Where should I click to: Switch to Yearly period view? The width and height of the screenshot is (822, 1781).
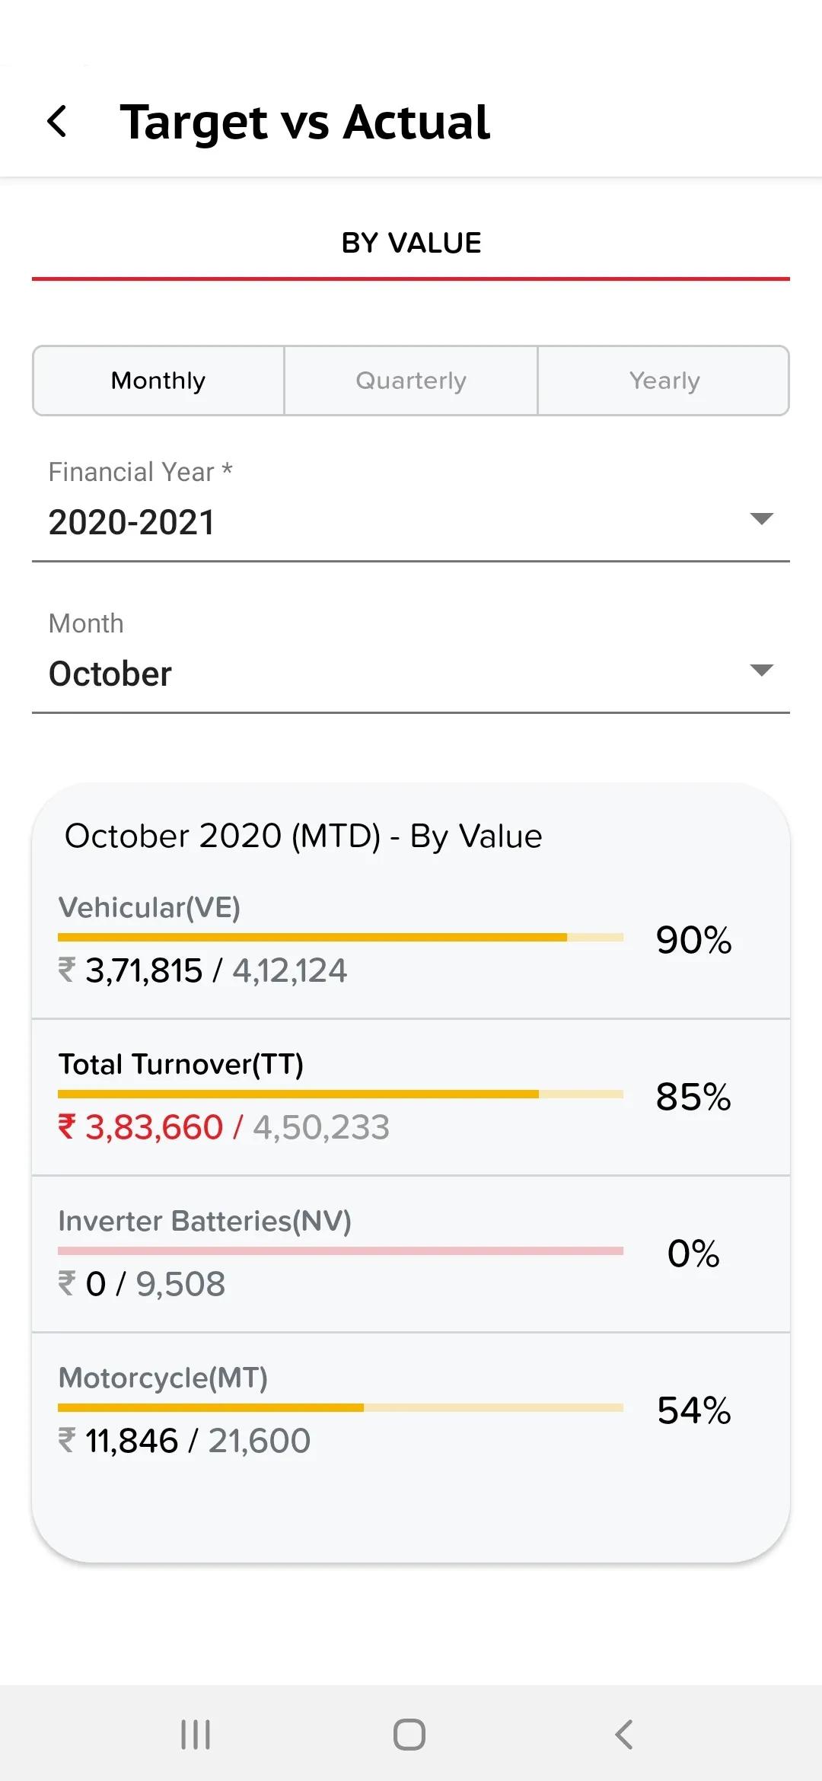click(664, 381)
